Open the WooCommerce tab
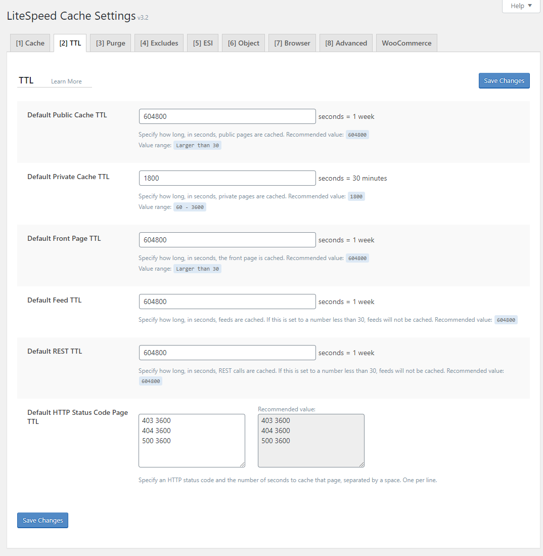The height and width of the screenshot is (556, 543). click(406, 42)
